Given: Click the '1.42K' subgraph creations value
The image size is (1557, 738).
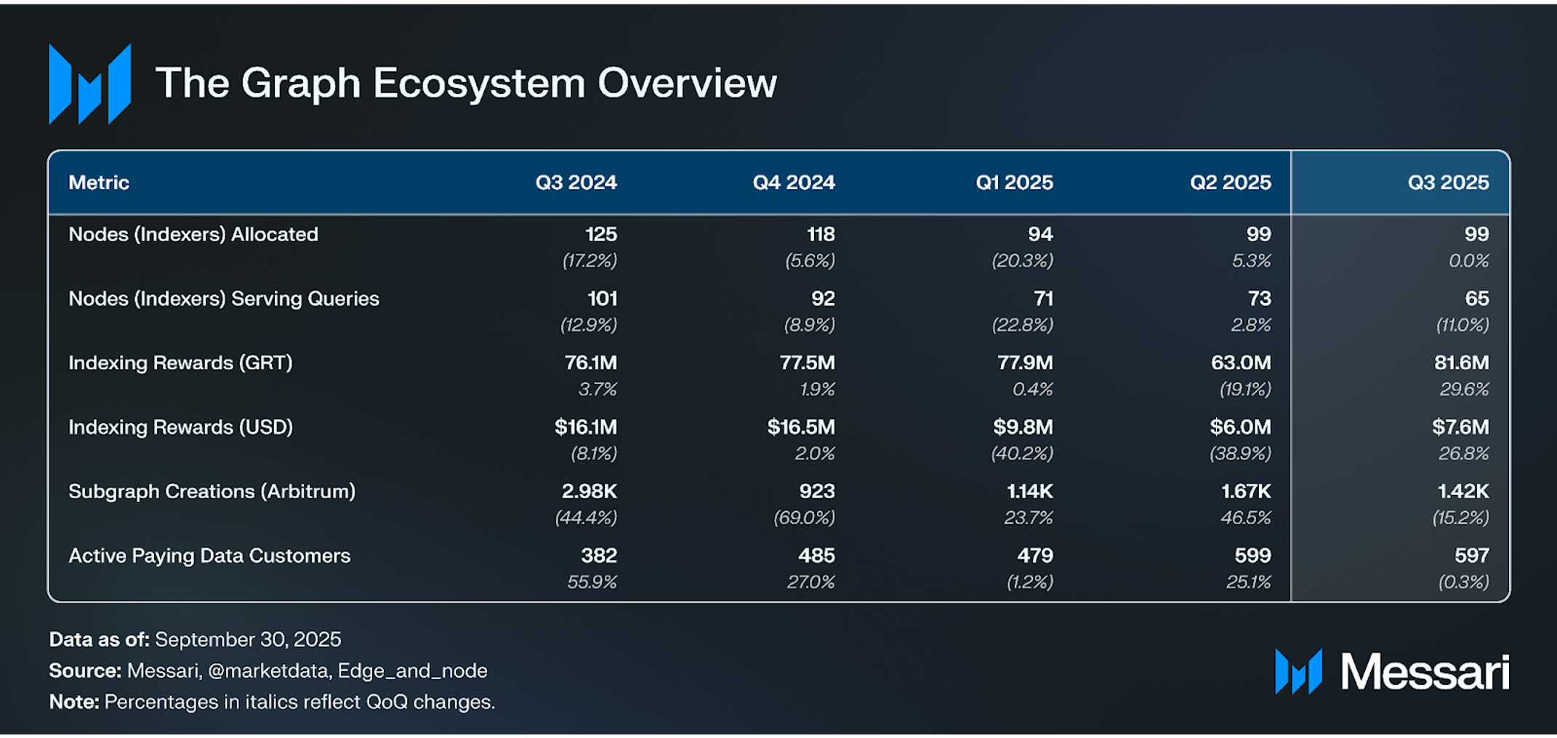Looking at the screenshot, I should (x=1463, y=492).
